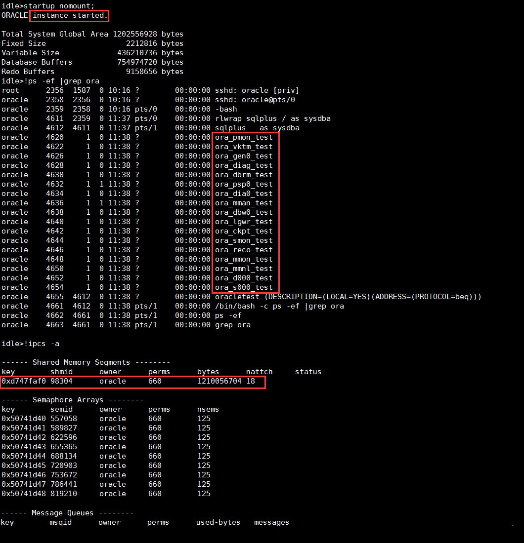
Task: Select '/bin/bash -c ps -ef |grep ora' text
Action: click(279, 306)
